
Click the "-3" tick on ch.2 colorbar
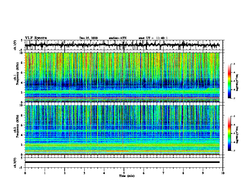[234, 116]
